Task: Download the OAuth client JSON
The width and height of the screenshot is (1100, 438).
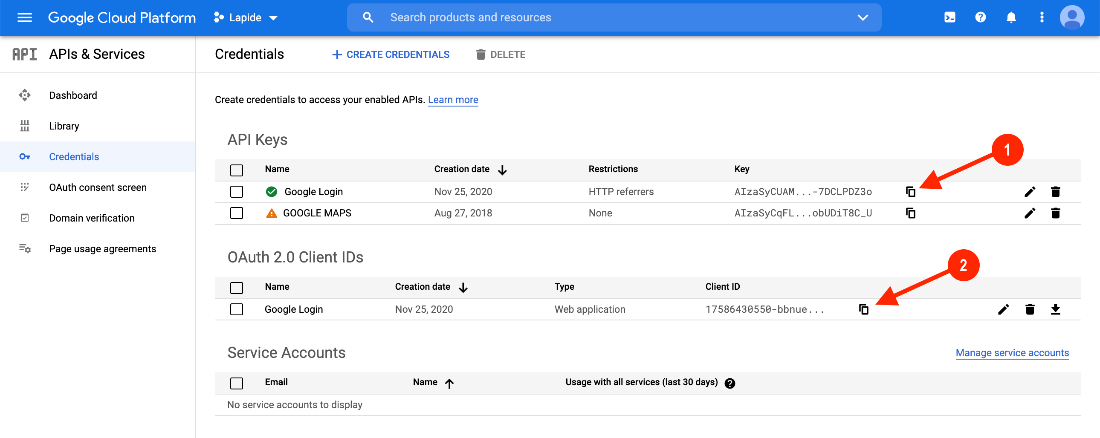Action: coord(1055,309)
